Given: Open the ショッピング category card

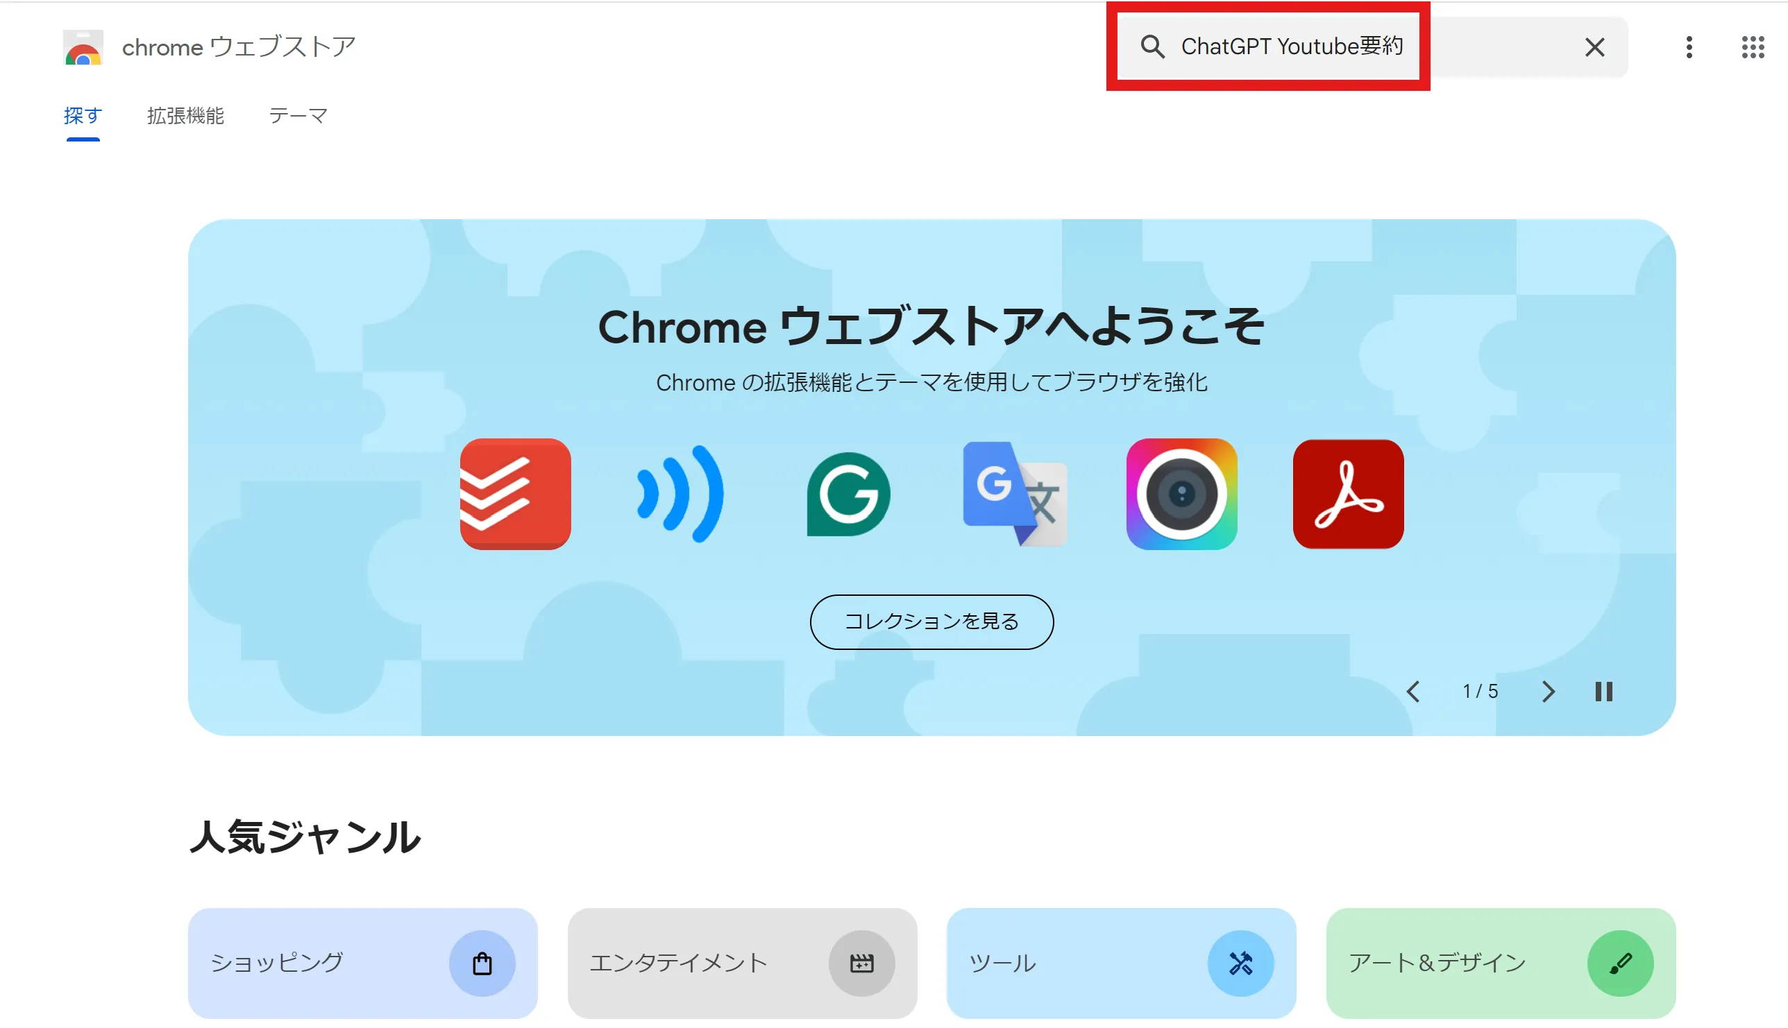Looking at the screenshot, I should pyautogui.click(x=362, y=963).
